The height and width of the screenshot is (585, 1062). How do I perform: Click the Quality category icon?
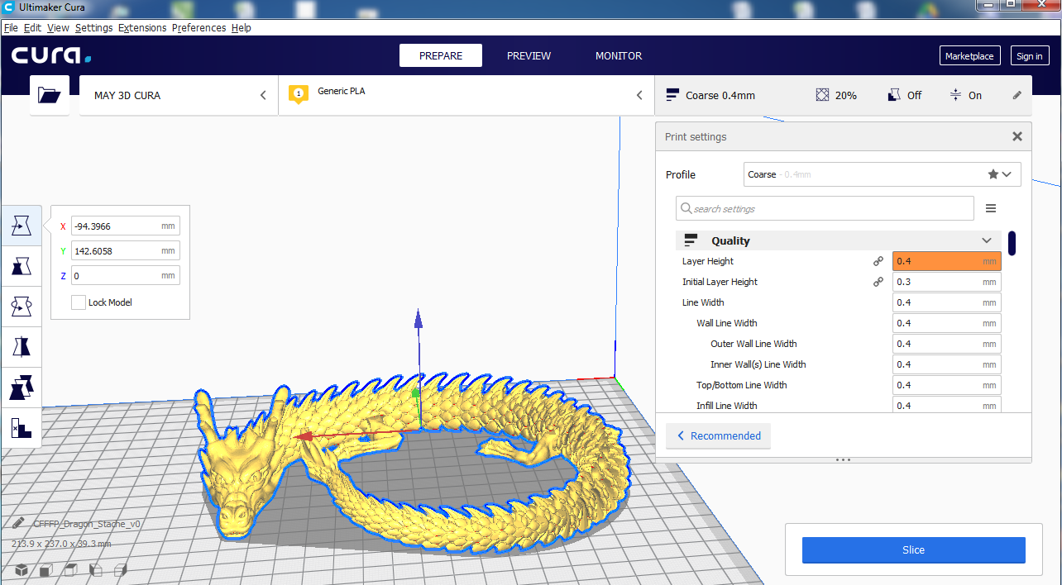(x=691, y=240)
